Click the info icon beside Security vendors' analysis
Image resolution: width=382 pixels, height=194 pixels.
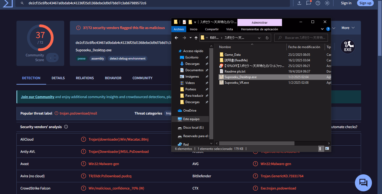[x=66, y=127]
